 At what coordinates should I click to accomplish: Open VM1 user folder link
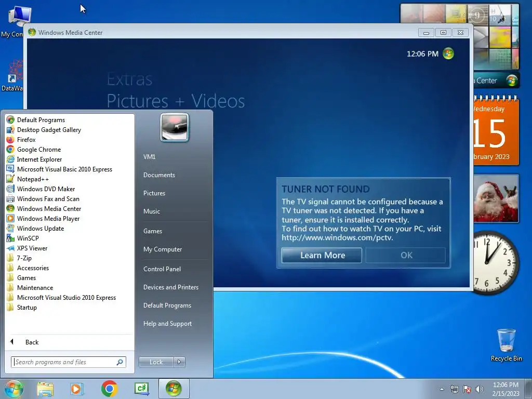(149, 157)
